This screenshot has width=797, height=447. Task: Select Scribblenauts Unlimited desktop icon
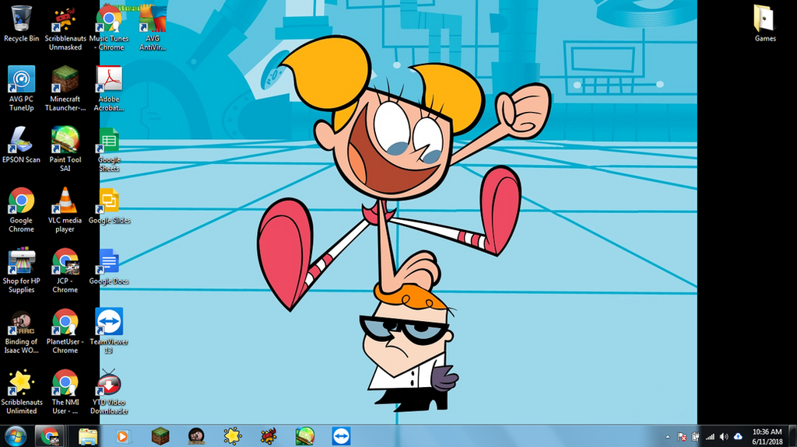(21, 392)
